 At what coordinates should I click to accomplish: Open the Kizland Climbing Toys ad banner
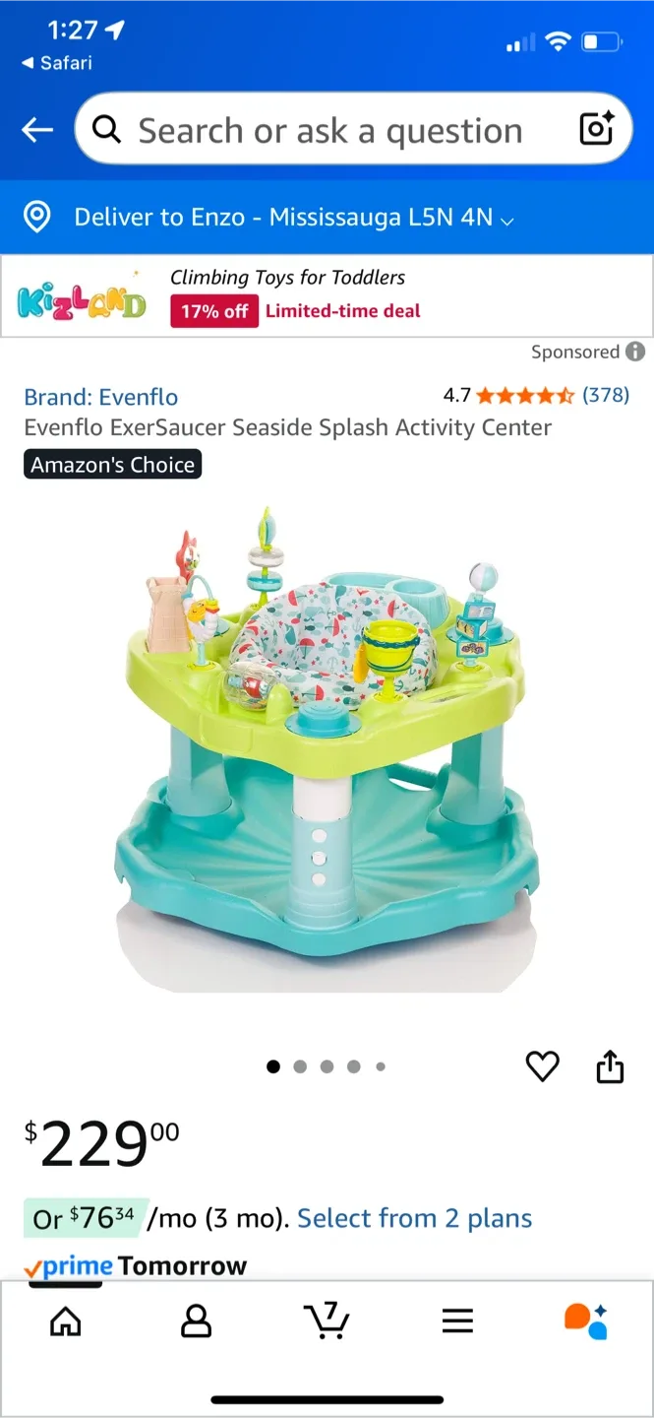point(327,296)
